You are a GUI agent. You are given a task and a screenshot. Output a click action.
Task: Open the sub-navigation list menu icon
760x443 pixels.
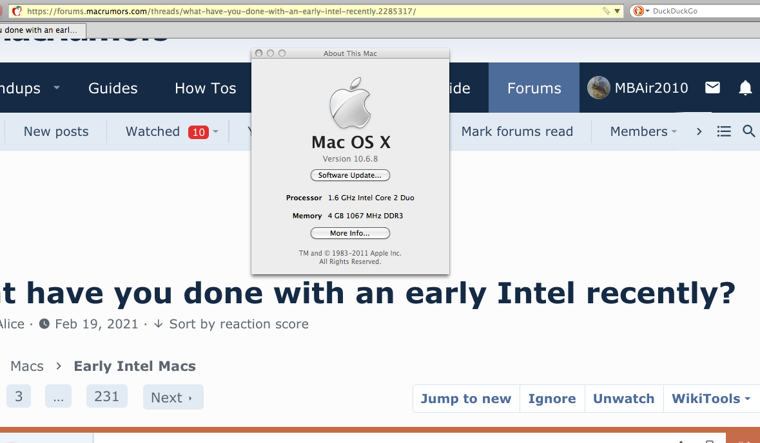tap(724, 131)
